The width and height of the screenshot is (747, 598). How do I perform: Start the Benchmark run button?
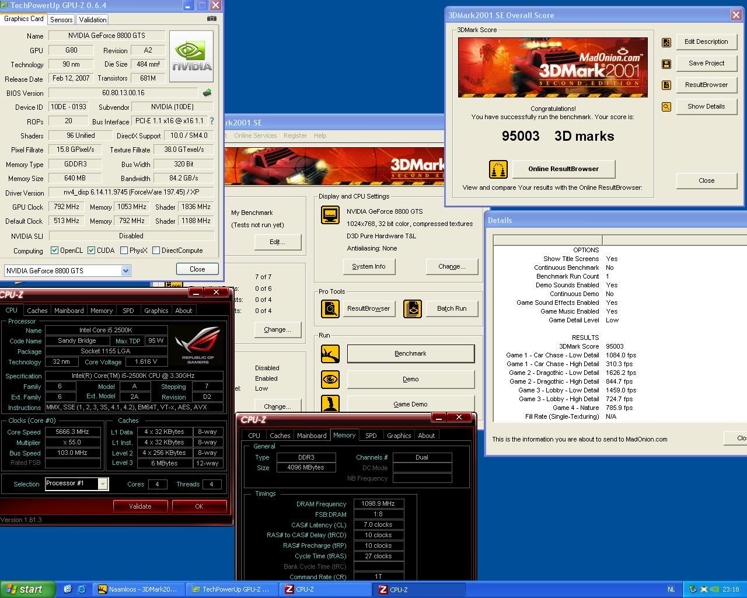410,353
